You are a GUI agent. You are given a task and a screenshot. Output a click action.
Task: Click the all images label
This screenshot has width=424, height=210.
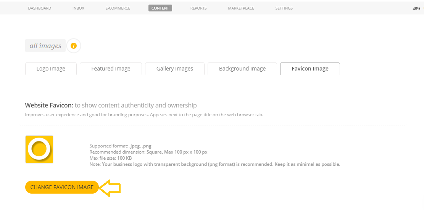point(45,46)
